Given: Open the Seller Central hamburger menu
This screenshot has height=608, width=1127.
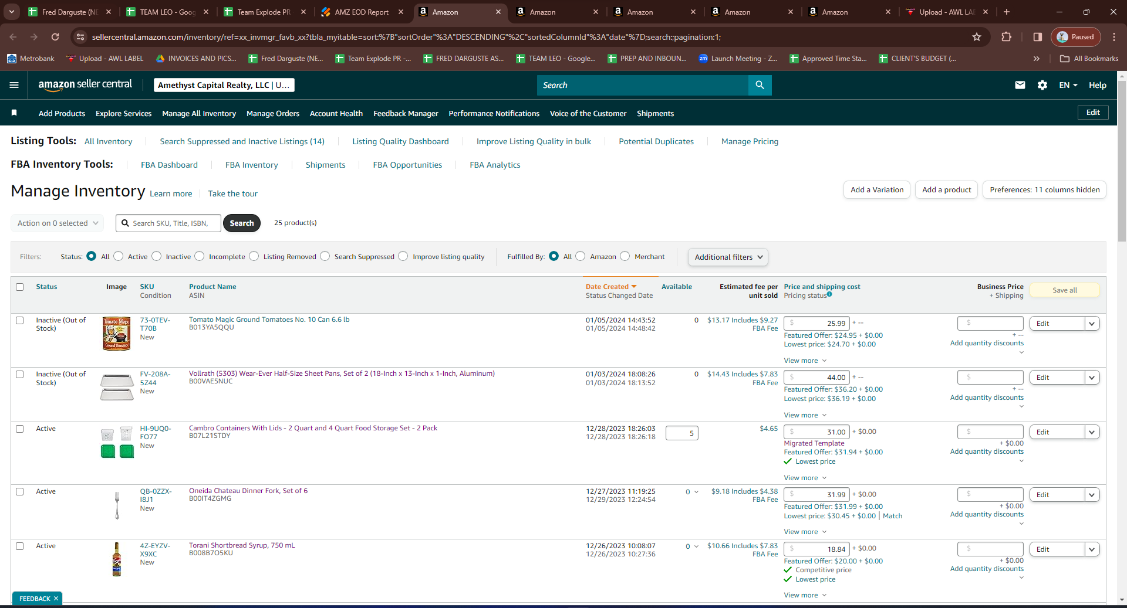Looking at the screenshot, I should coord(14,85).
